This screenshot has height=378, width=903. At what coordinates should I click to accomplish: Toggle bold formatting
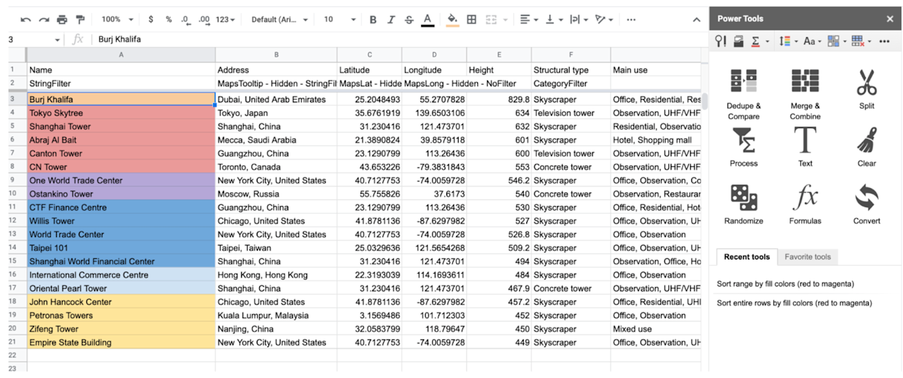tap(373, 20)
